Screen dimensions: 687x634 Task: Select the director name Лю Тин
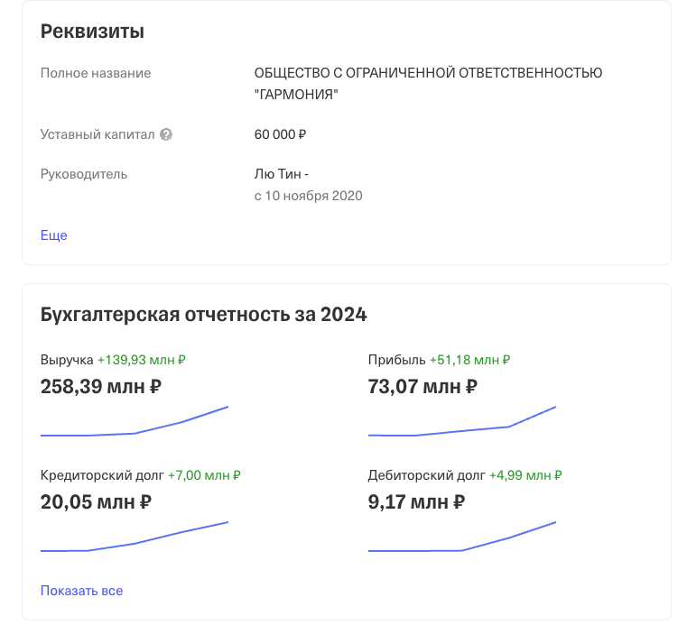pyautogui.click(x=282, y=174)
